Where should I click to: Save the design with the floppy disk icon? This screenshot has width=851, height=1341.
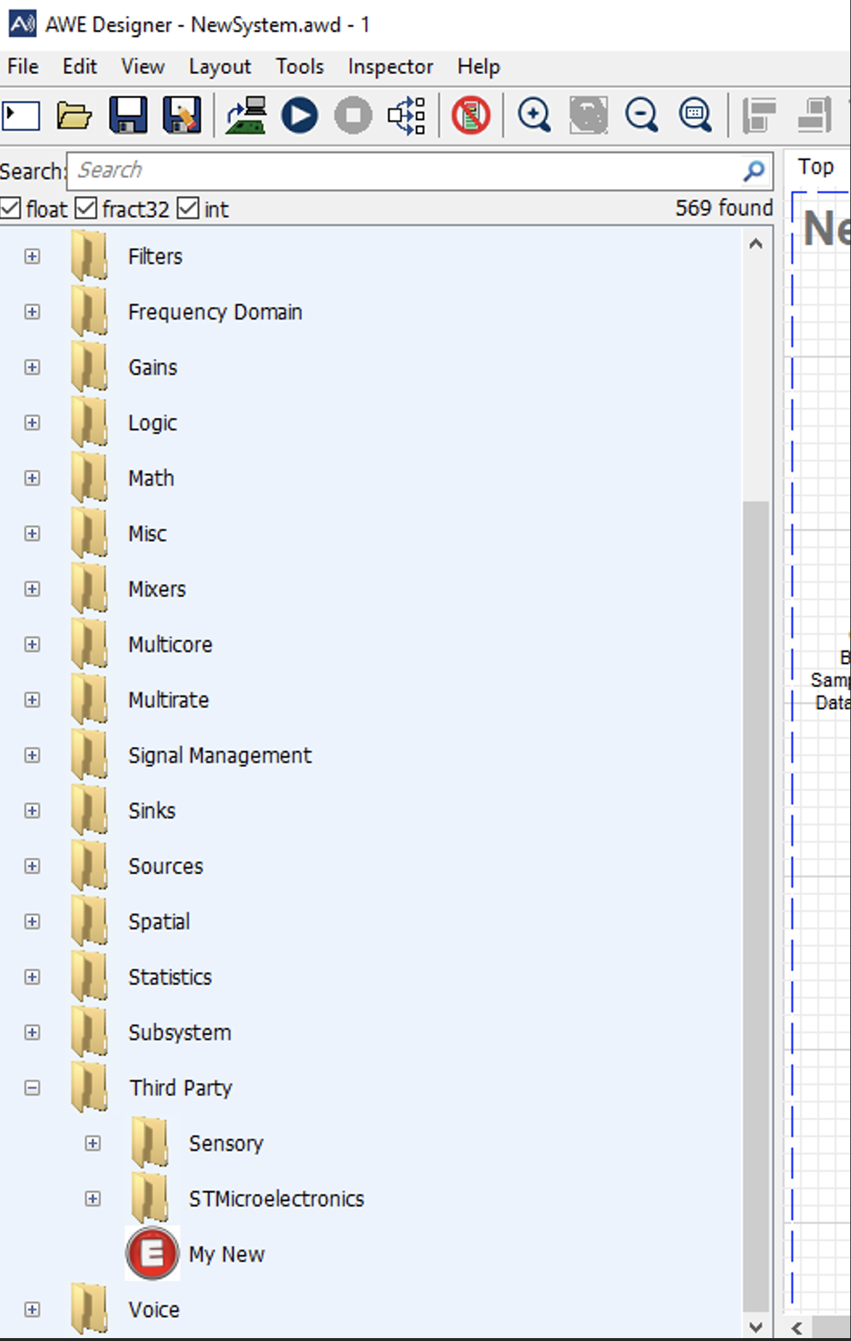[128, 116]
